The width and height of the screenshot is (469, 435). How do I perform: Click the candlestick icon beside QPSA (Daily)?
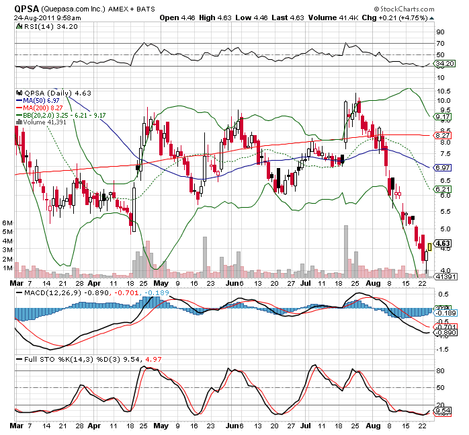(x=18, y=91)
